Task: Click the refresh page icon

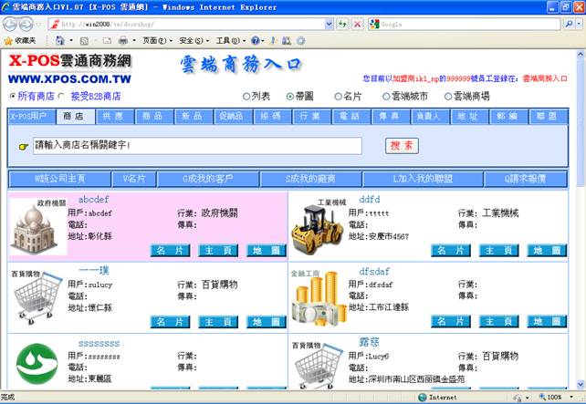Action: click(343, 24)
